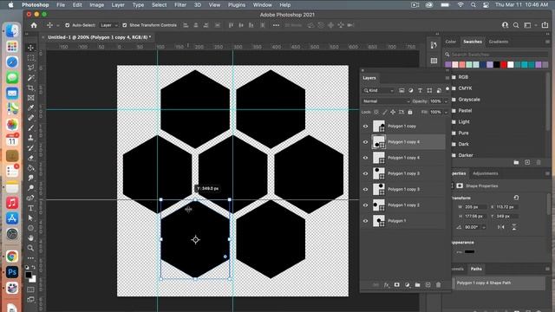The width and height of the screenshot is (555, 312).
Task: Reset transform in Properties panel
Action: (516, 198)
